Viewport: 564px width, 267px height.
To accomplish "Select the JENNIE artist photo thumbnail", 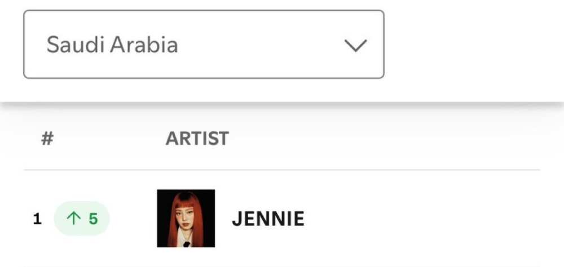I will pyautogui.click(x=186, y=219).
